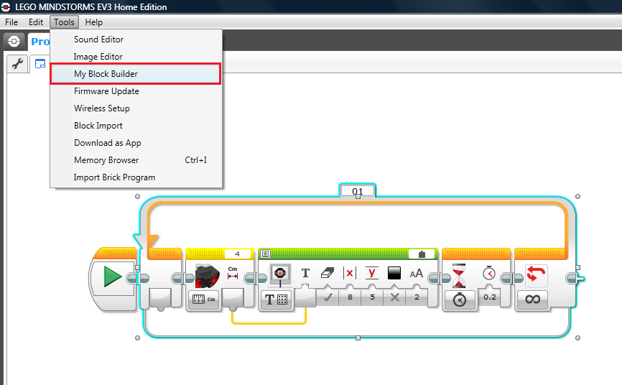Screen dimensions: 622x385
Task: Open Display block text grid mode selector
Action: point(276,300)
